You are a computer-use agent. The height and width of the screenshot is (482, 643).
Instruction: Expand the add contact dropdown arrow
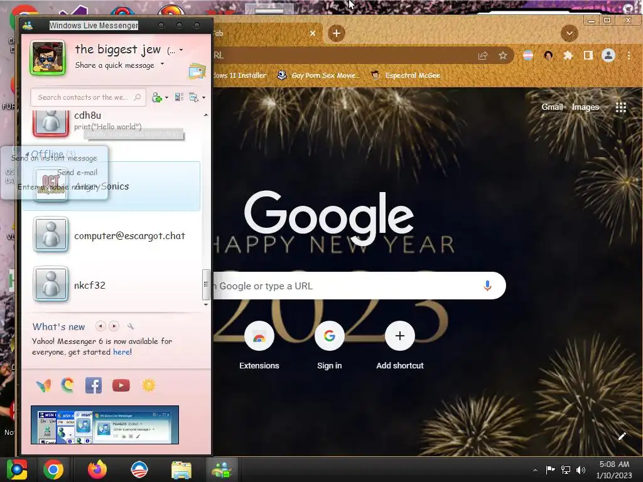(x=166, y=97)
